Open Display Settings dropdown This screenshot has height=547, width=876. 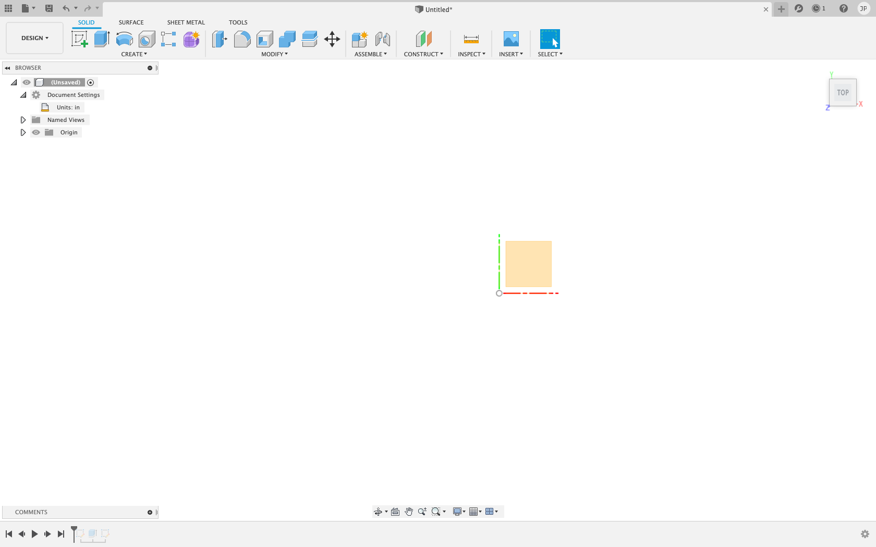pos(459,512)
